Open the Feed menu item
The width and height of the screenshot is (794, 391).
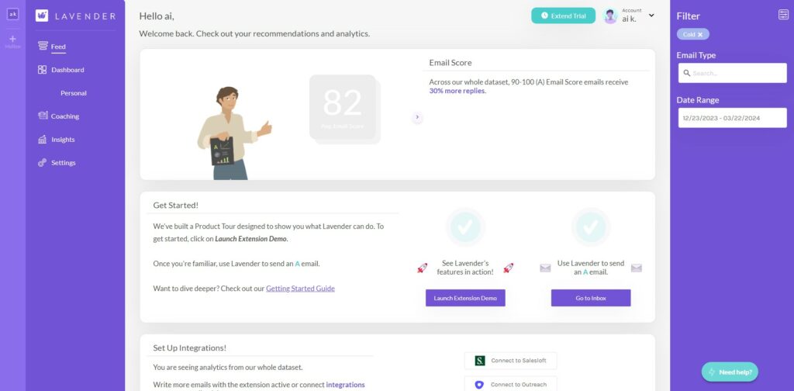click(x=58, y=47)
